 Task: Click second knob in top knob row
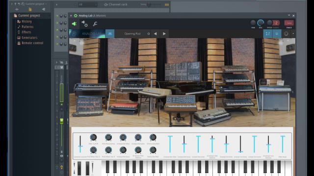coord(108,137)
